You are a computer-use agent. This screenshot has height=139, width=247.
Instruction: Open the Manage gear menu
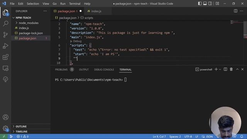tap(5, 129)
